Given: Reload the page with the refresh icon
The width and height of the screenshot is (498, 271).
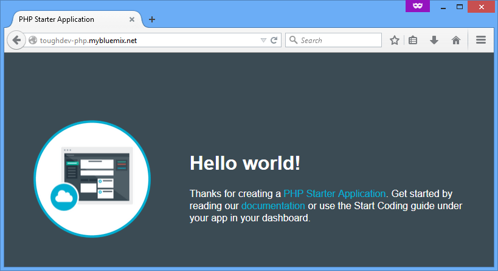Looking at the screenshot, I should [x=274, y=40].
